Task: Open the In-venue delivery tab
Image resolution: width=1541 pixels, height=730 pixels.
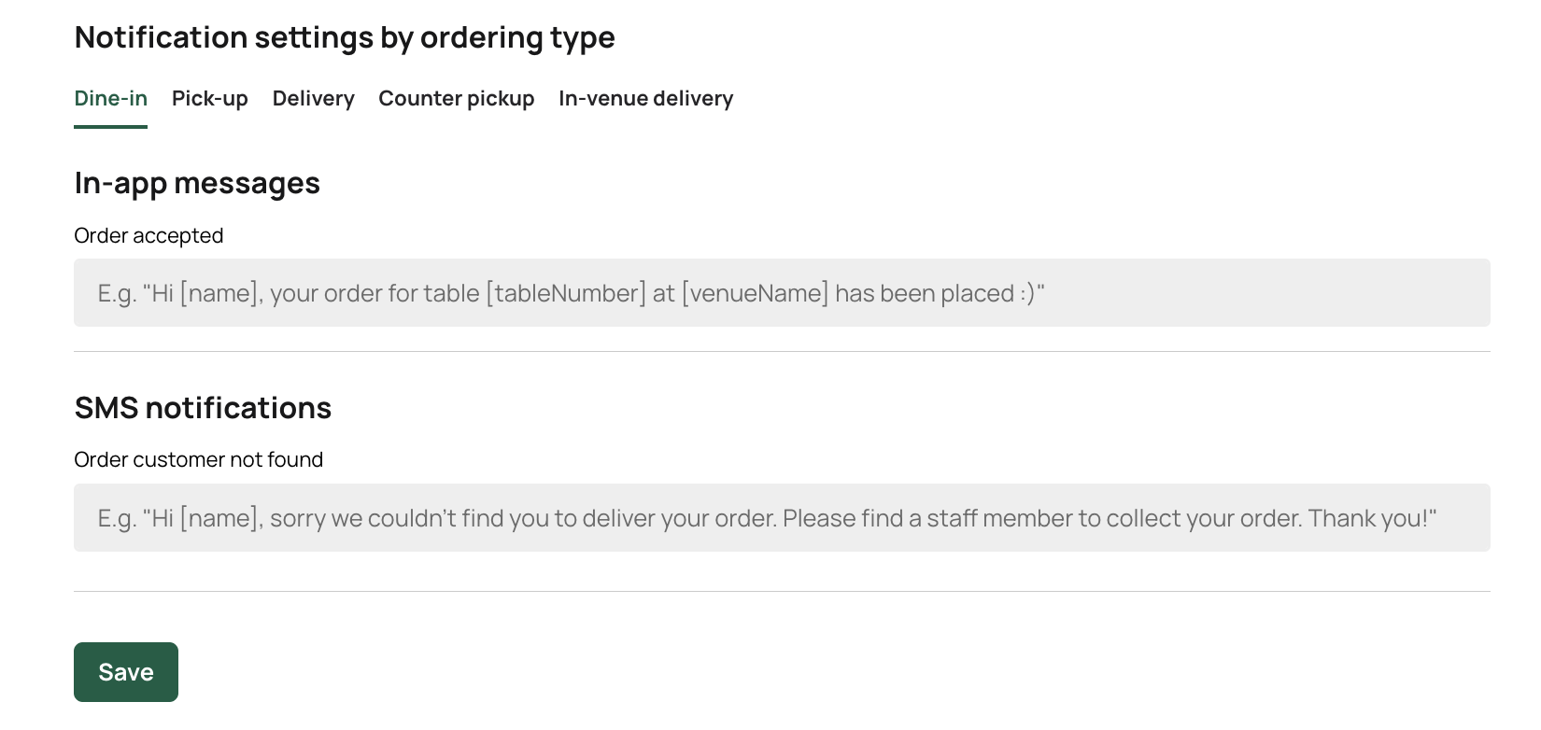Action: [645, 99]
